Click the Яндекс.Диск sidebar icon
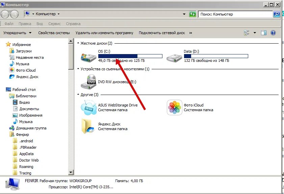The width and height of the screenshot is (284, 194). click(x=12, y=76)
